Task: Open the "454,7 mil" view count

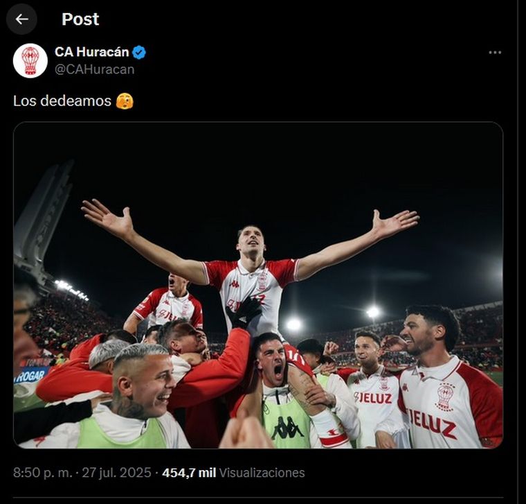Action: 189,473
